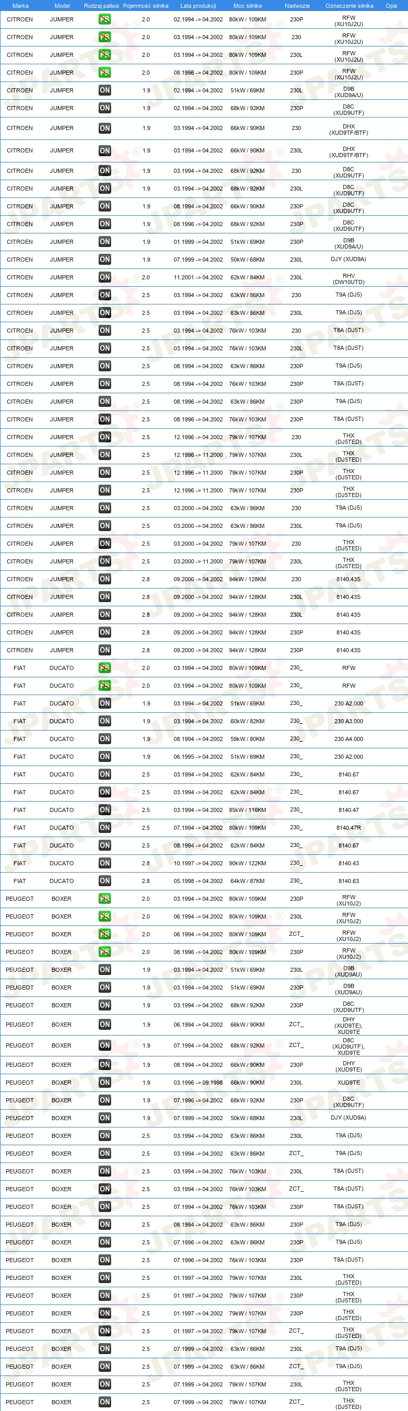
Task: Select the 'RHV (DW10UTD)' engine code cell
Action: tap(349, 279)
